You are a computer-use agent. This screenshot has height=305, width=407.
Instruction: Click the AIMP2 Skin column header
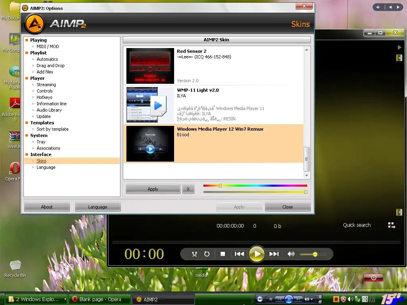[217, 40]
